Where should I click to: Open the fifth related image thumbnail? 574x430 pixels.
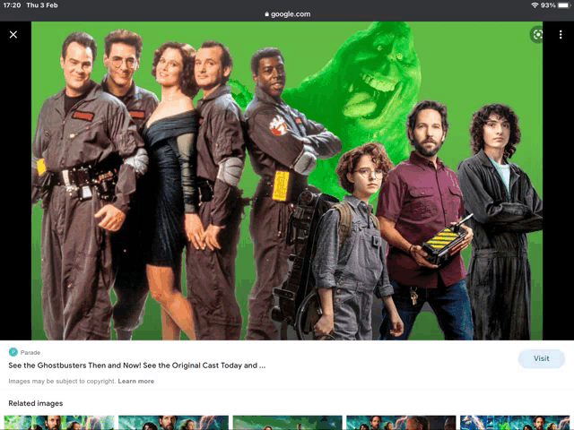click(515, 423)
